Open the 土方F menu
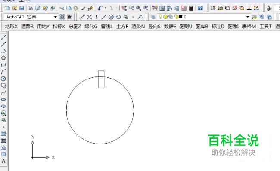Viewport: 280px width, 171px height. coord(122,27)
